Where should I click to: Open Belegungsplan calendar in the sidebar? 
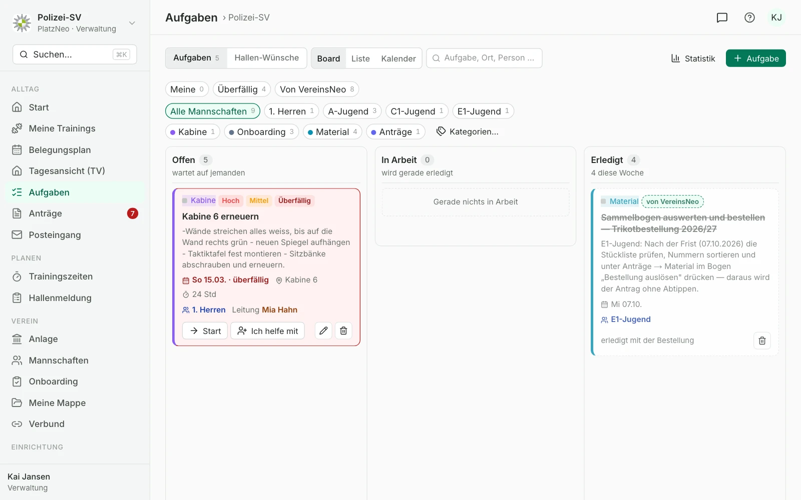coord(75,150)
